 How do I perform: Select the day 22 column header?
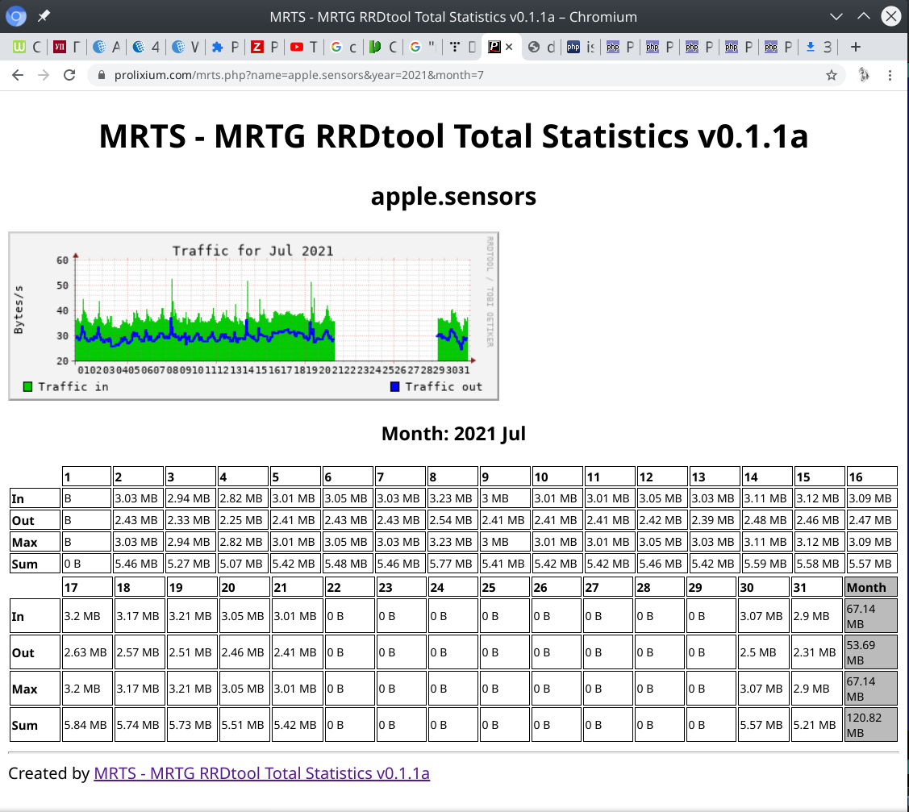tap(350, 587)
